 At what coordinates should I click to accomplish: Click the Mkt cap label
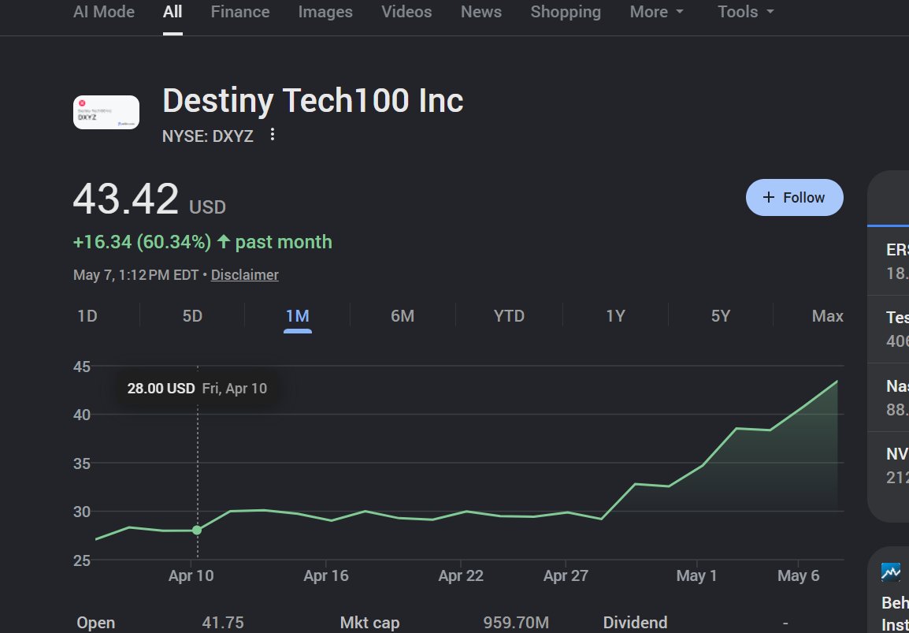click(370, 623)
